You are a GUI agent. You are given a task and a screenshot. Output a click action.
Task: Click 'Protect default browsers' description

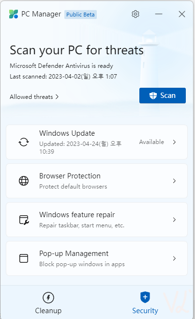(x=73, y=187)
